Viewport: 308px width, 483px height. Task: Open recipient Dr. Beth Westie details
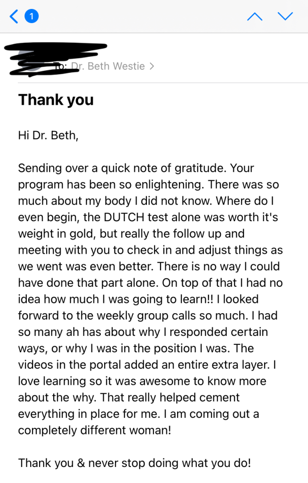click(108, 66)
